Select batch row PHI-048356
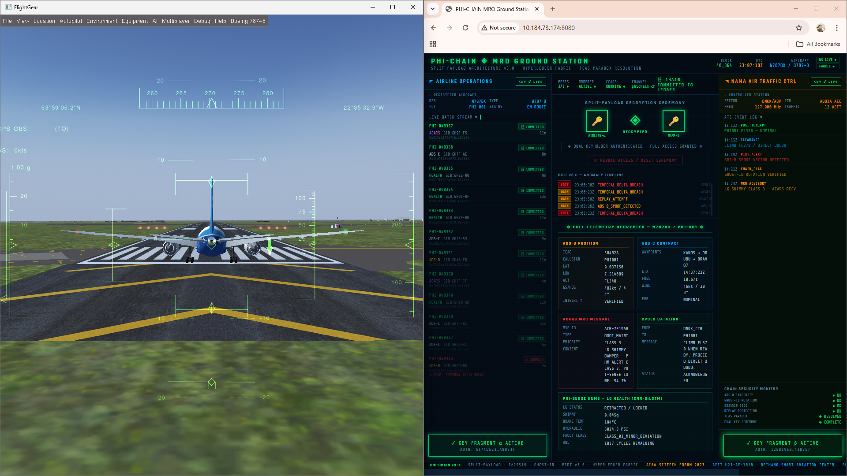The image size is (847, 476). (487, 153)
